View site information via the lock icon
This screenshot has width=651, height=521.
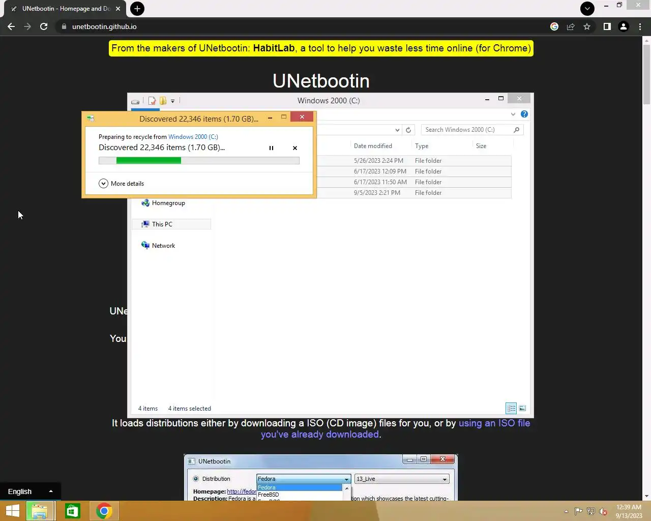pyautogui.click(x=64, y=26)
